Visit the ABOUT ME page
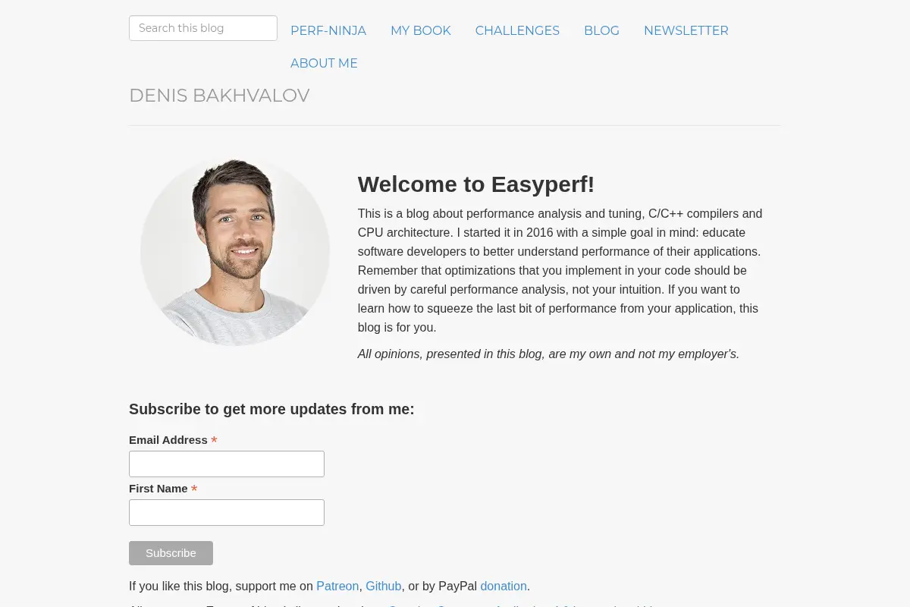This screenshot has width=910, height=607. click(324, 63)
